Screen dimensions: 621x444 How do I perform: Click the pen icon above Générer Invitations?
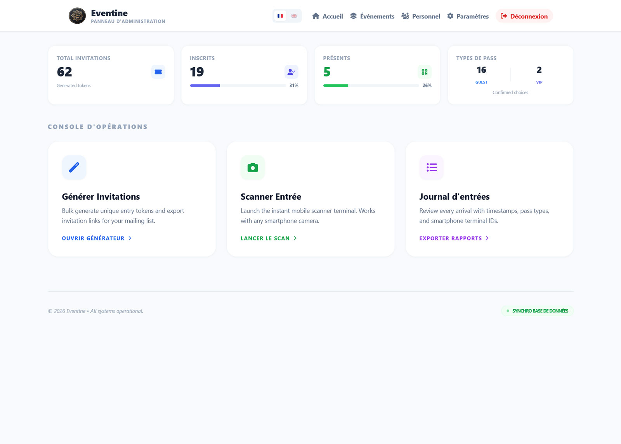[74, 167]
